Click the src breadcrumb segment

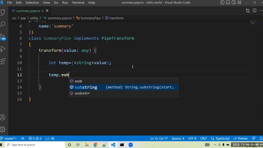coord(14,18)
